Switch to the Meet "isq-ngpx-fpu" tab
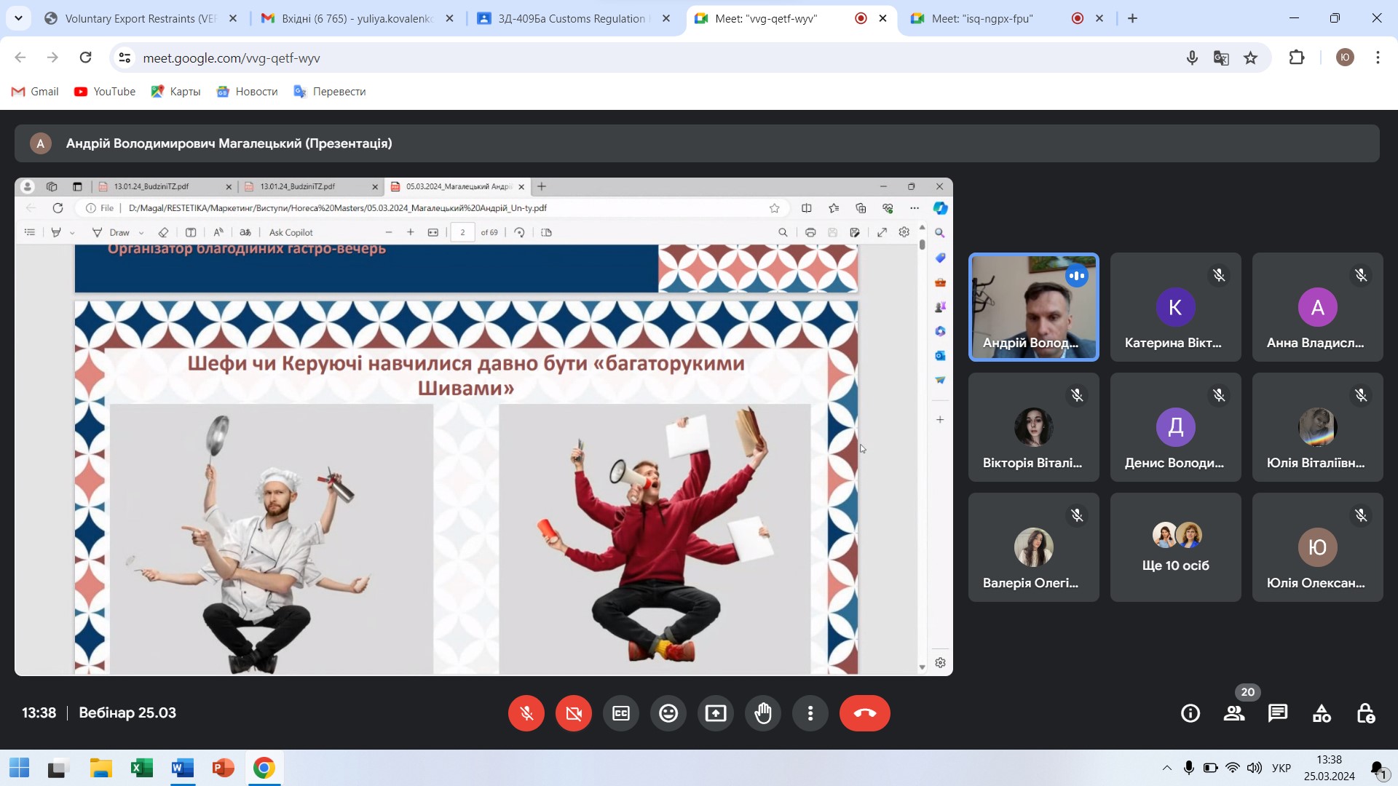1398x786 pixels. click(982, 18)
